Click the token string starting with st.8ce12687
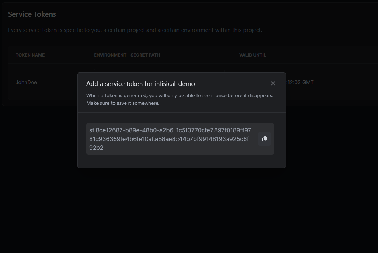378x253 pixels. pos(170,130)
